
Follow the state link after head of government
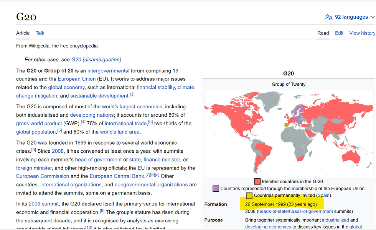pyautogui.click(x=135, y=160)
